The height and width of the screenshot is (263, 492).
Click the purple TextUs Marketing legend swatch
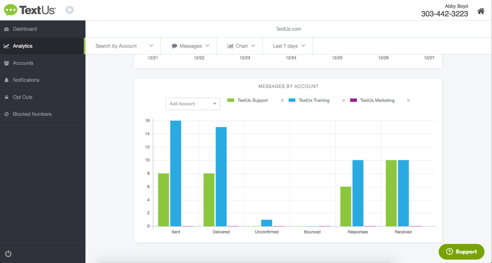[353, 100]
